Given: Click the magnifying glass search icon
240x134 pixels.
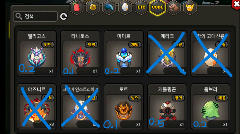Looking at the screenshot, I should (19, 17).
